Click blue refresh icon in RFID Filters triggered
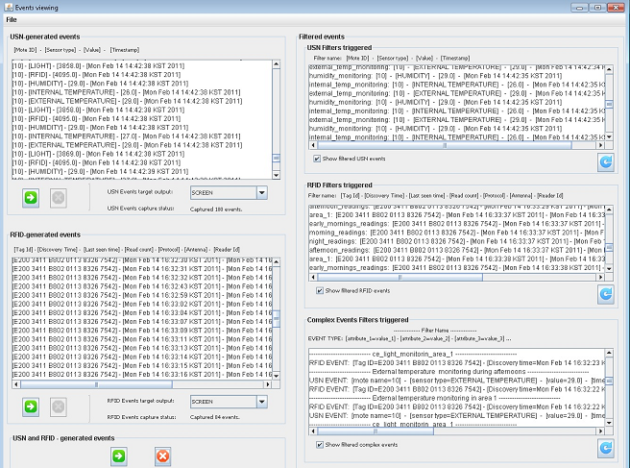The width and height of the screenshot is (630, 468). click(x=604, y=294)
